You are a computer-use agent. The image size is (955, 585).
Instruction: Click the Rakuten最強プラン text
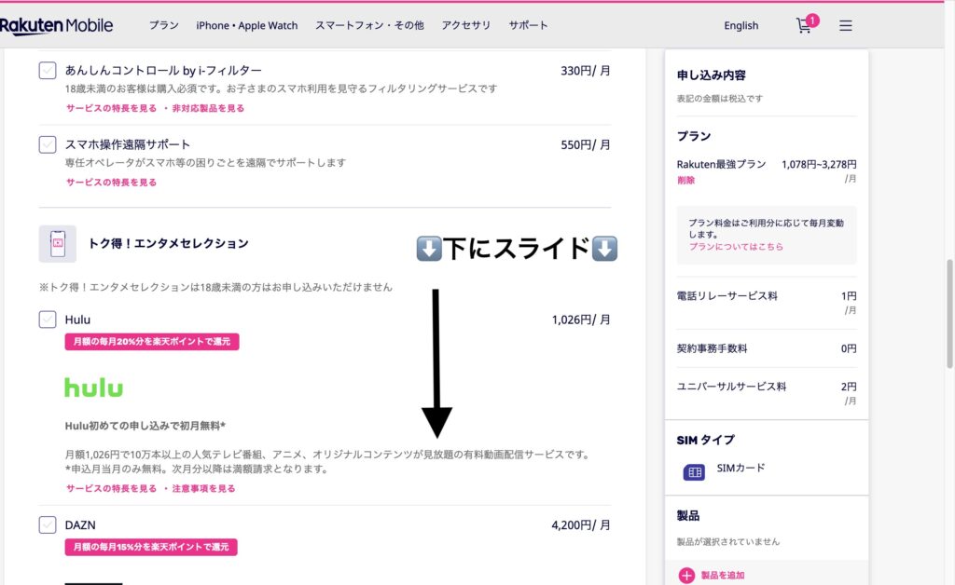pos(721,164)
